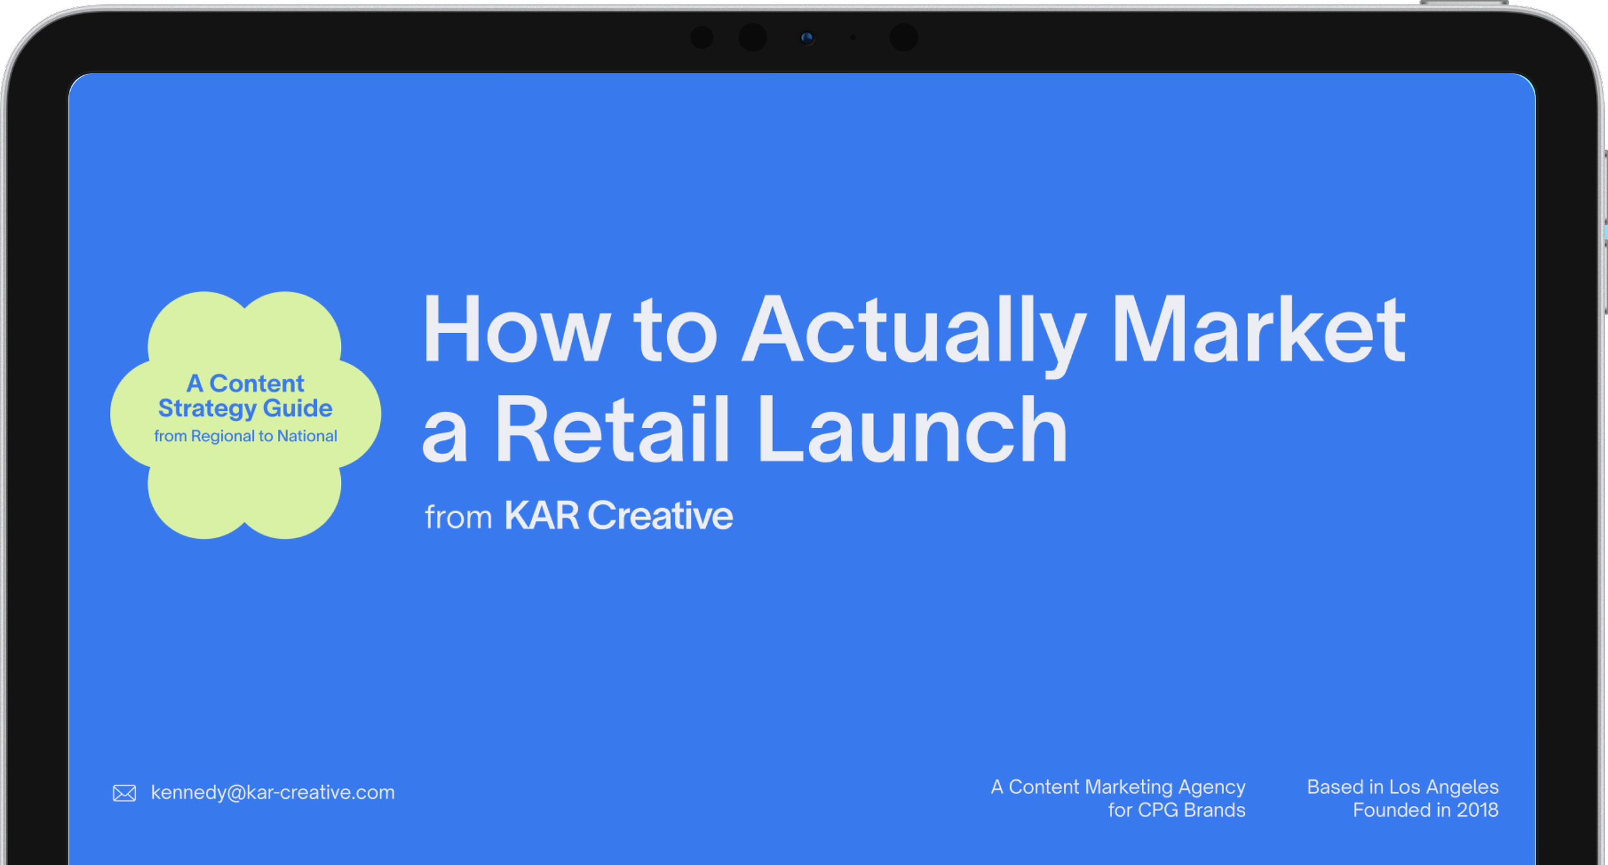Click 'Based in Los Angeles' text
This screenshot has width=1608, height=865.
(x=1402, y=787)
